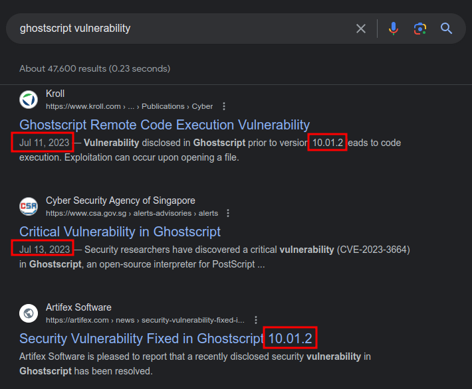This screenshot has height=389, width=472.
Task: Open the three-dot menu for Kroll result
Action: 224,106
